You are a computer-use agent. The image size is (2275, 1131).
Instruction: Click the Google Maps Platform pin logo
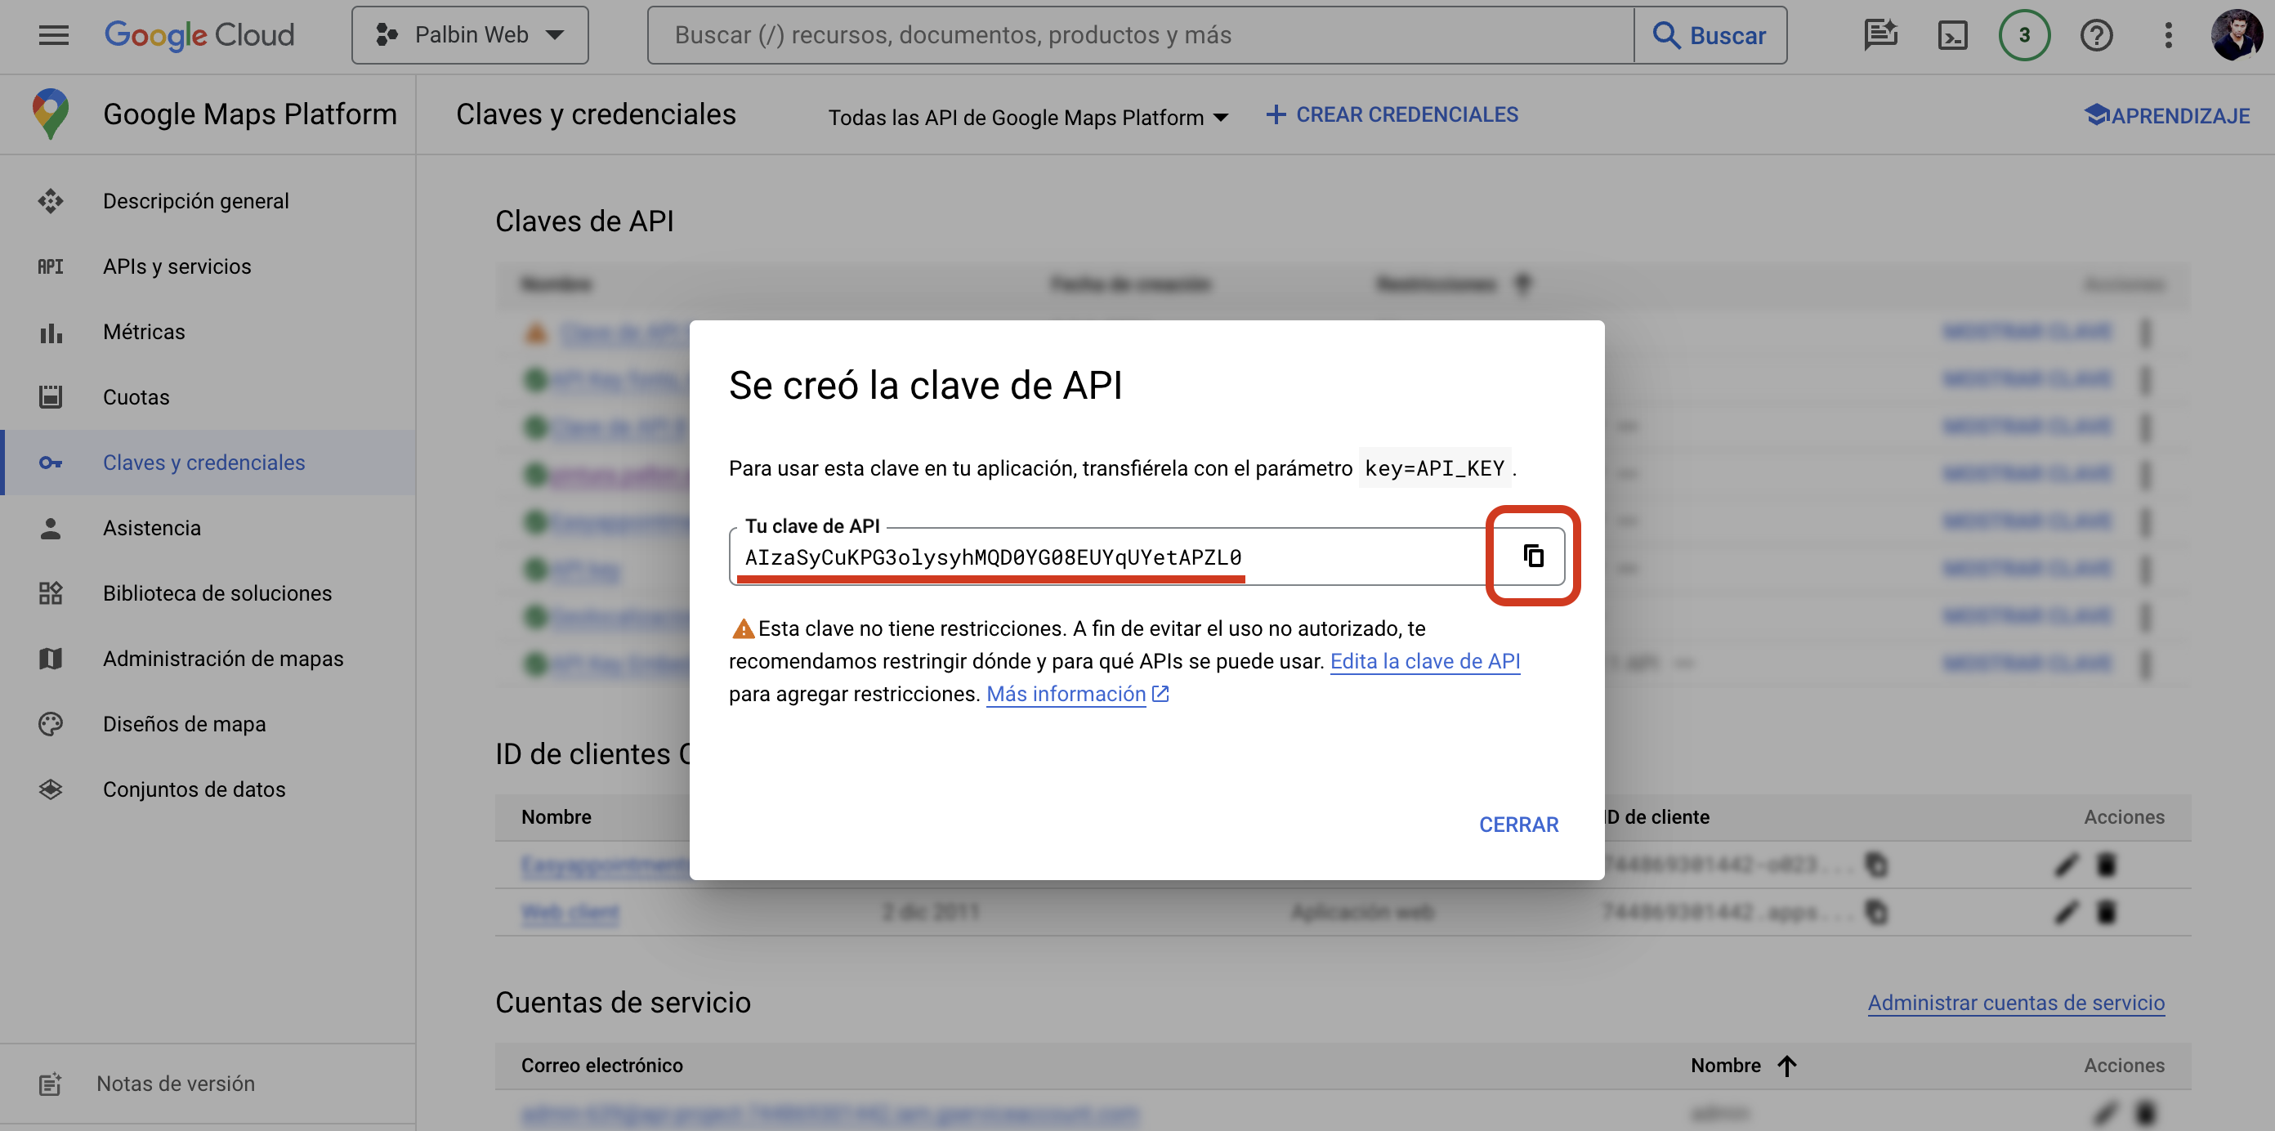click(51, 114)
